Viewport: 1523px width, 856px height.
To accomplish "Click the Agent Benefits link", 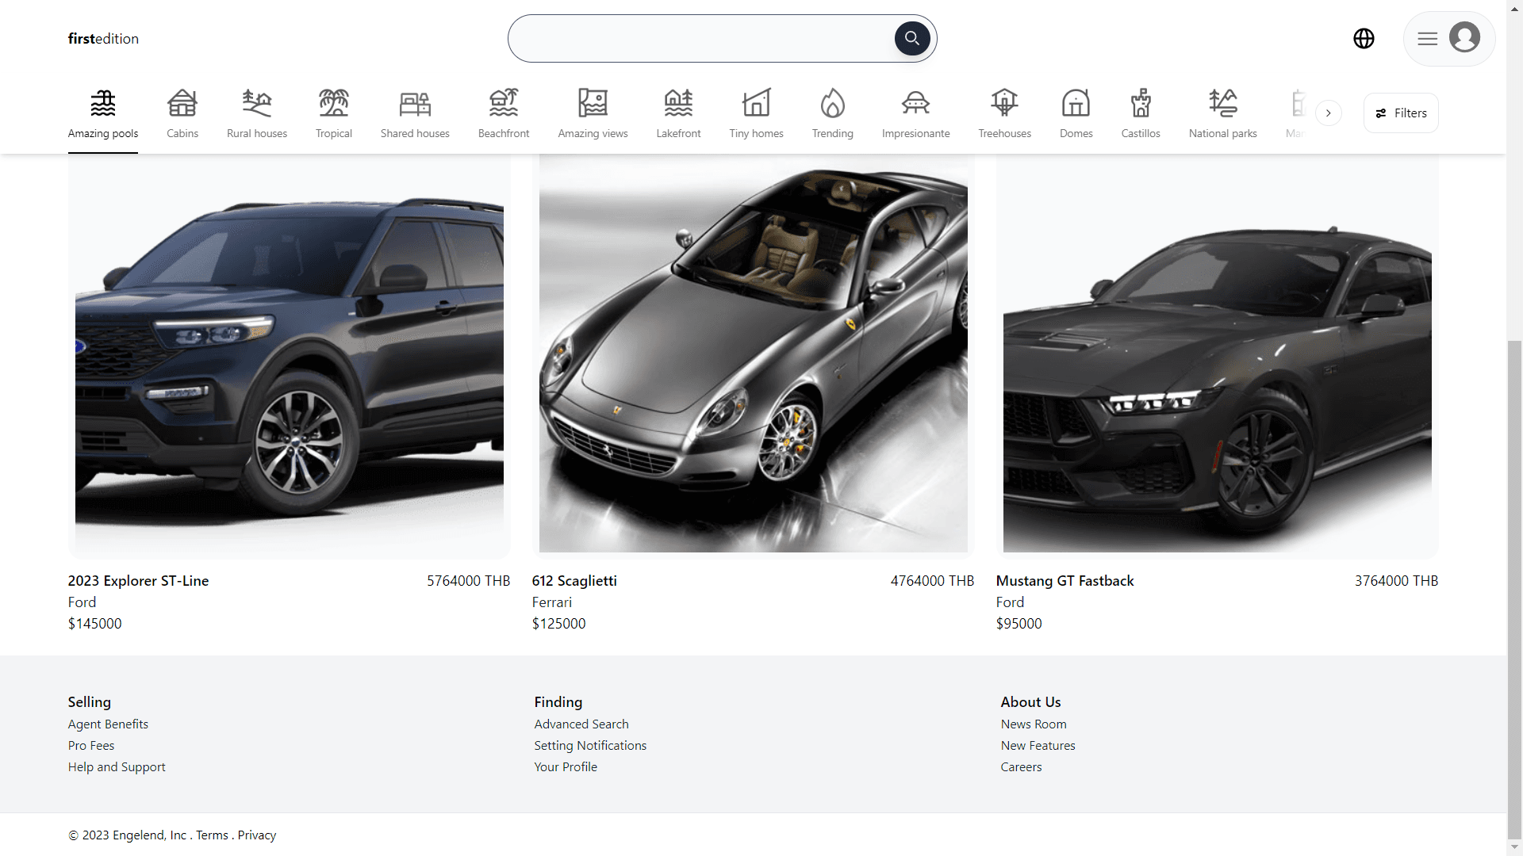I will pos(108,724).
